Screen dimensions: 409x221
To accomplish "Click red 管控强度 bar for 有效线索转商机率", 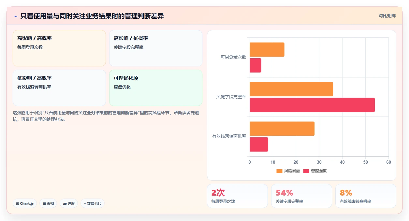I will tap(259, 145).
